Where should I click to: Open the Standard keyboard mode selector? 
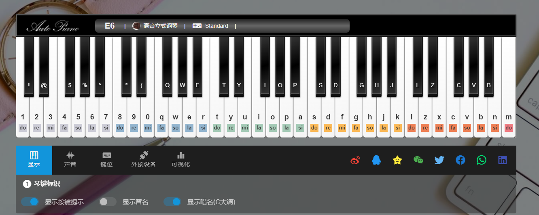click(210, 26)
